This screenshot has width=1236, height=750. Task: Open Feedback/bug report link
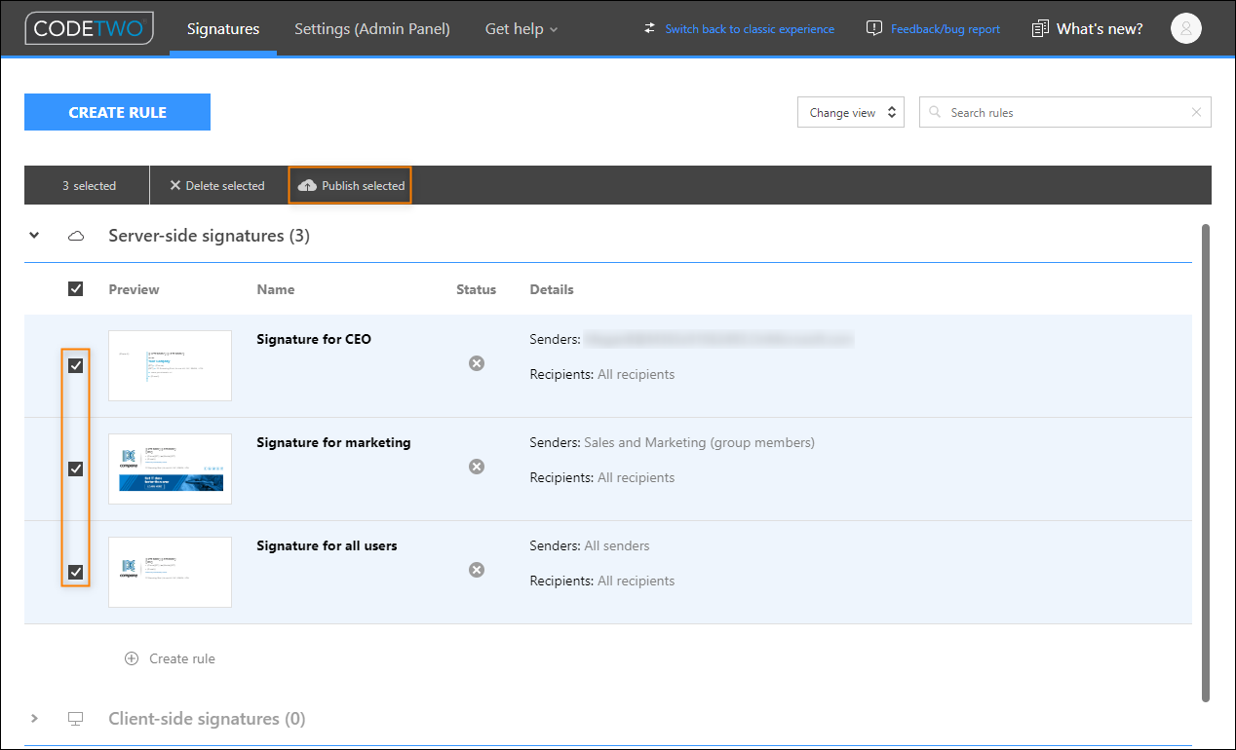[946, 29]
